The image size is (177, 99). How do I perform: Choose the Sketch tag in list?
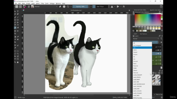tap(142, 70)
